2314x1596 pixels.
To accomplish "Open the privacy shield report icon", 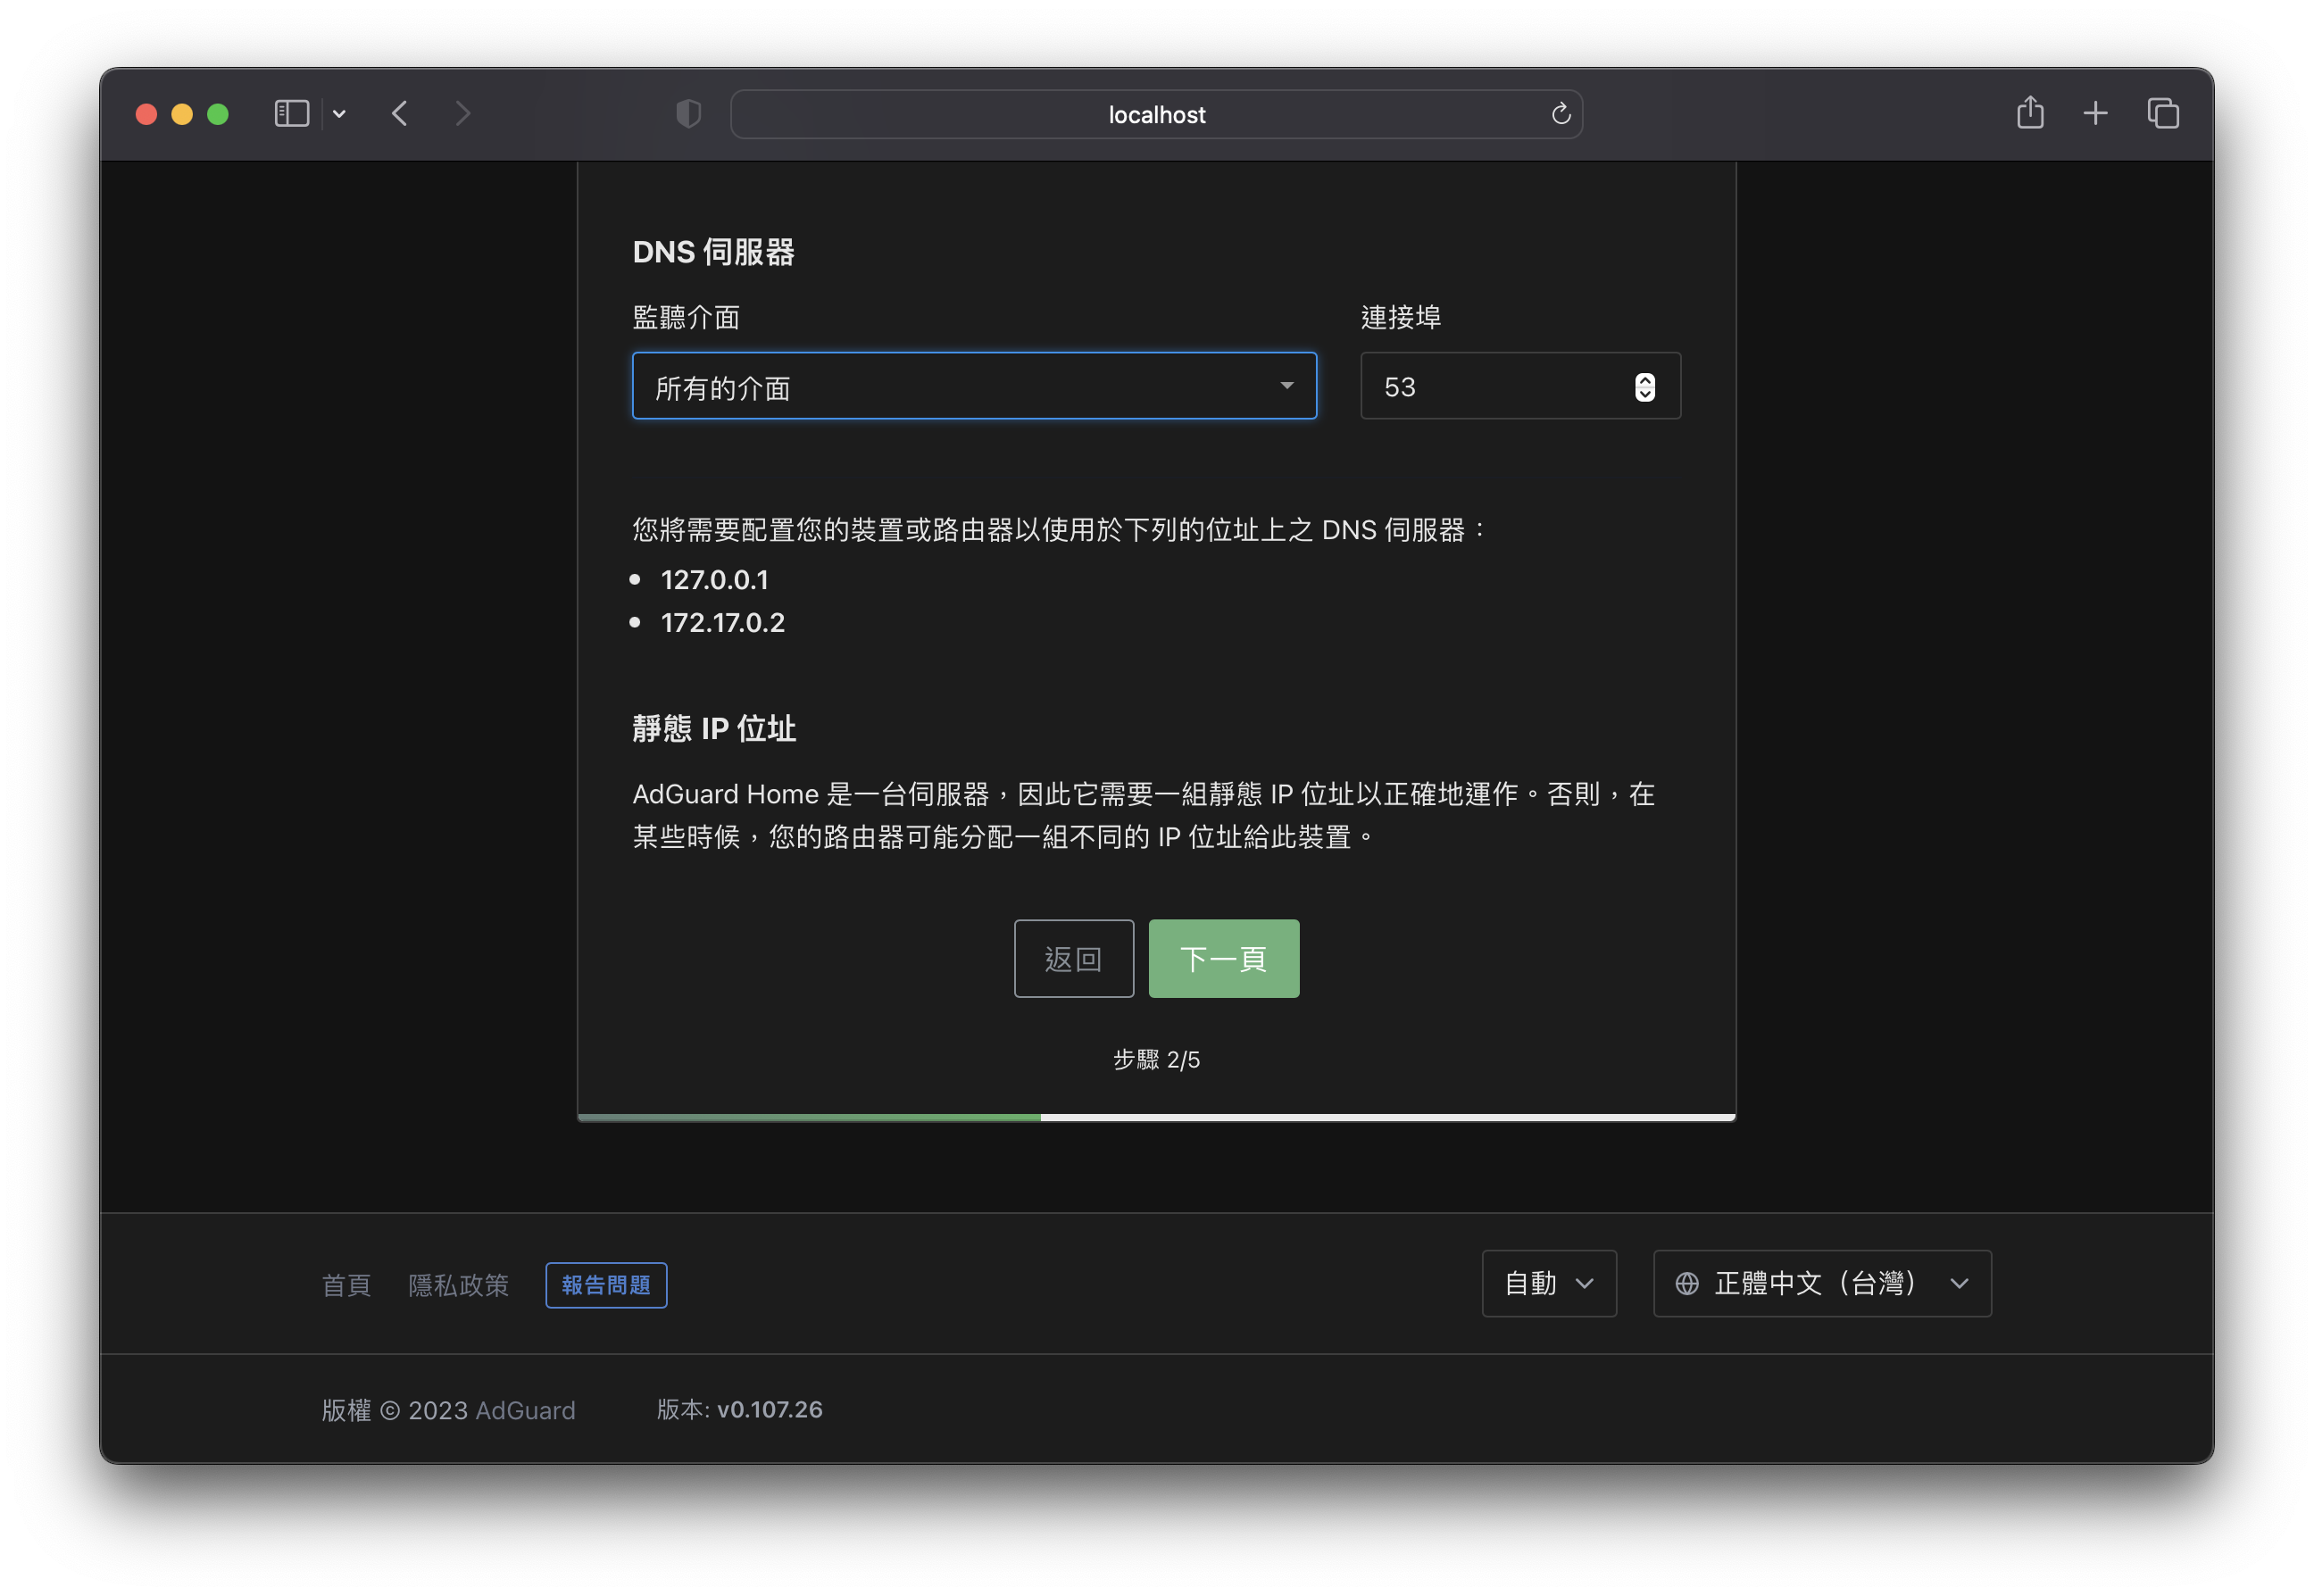I will (688, 114).
